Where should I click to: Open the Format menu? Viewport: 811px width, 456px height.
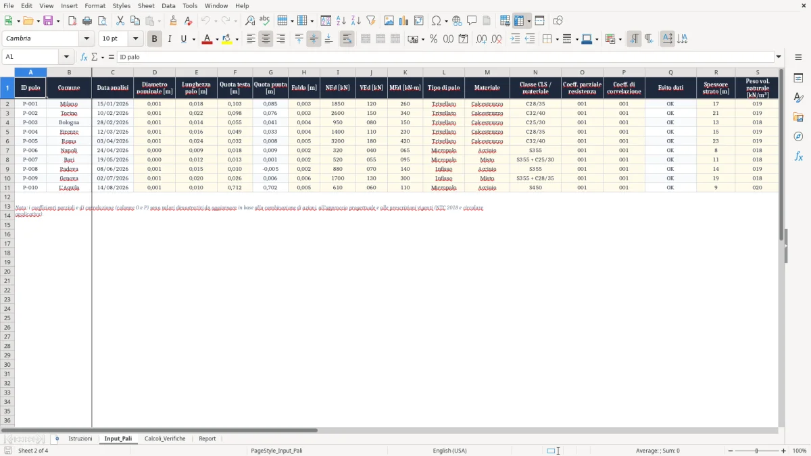point(95,5)
